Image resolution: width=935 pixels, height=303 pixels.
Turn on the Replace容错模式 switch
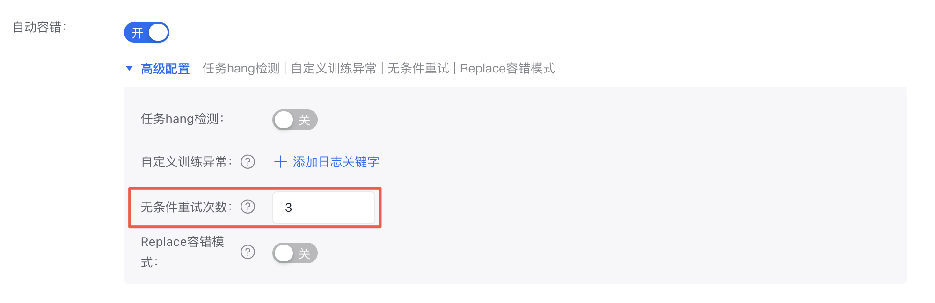pyautogui.click(x=295, y=253)
